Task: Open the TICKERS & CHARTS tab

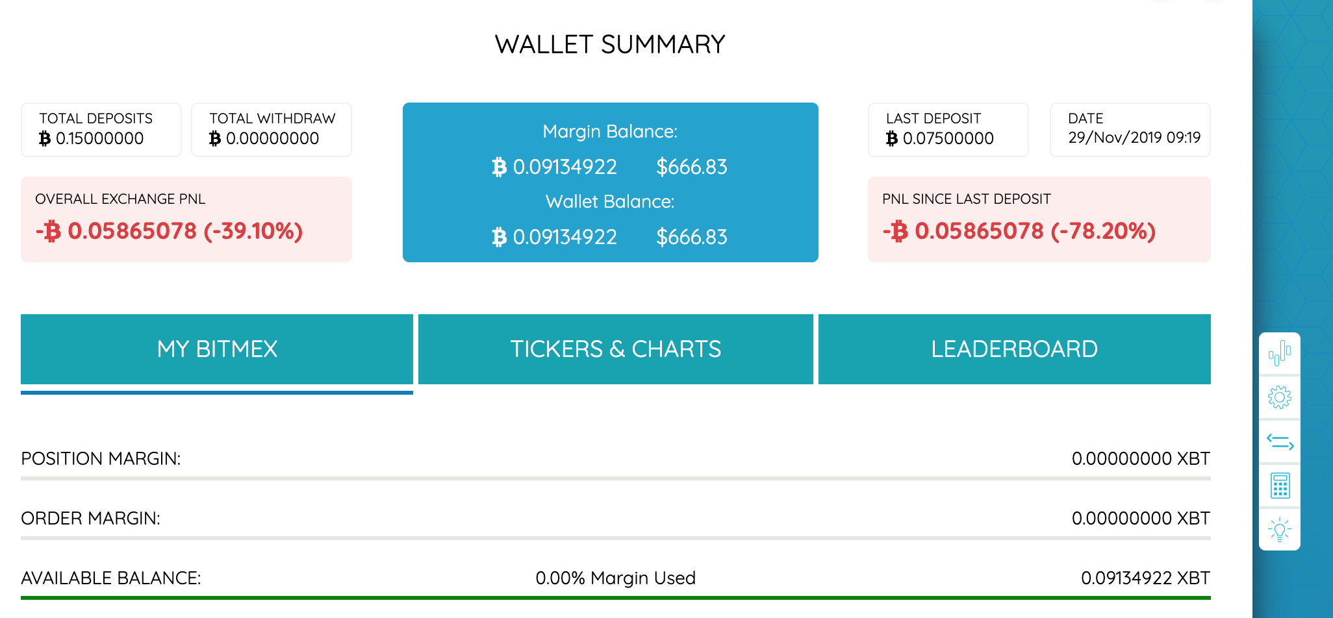Action: pos(615,349)
